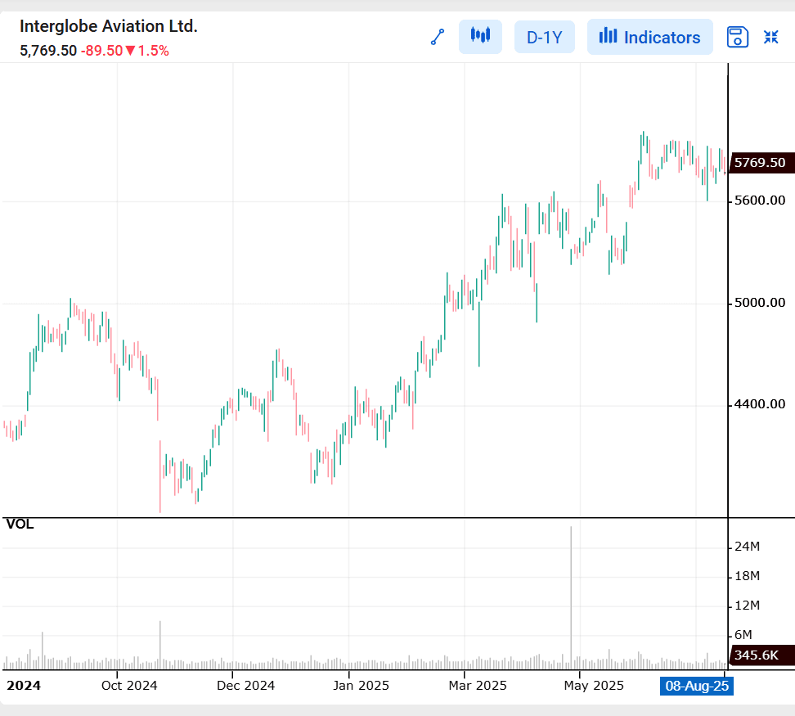Screen dimensions: 795x716
Task: Click the 18M volume axis label
Action: (747, 576)
